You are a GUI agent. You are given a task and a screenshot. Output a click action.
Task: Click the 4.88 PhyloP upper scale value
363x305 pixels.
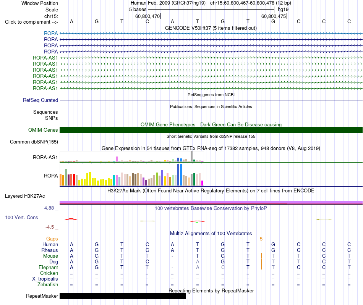(x=49, y=208)
